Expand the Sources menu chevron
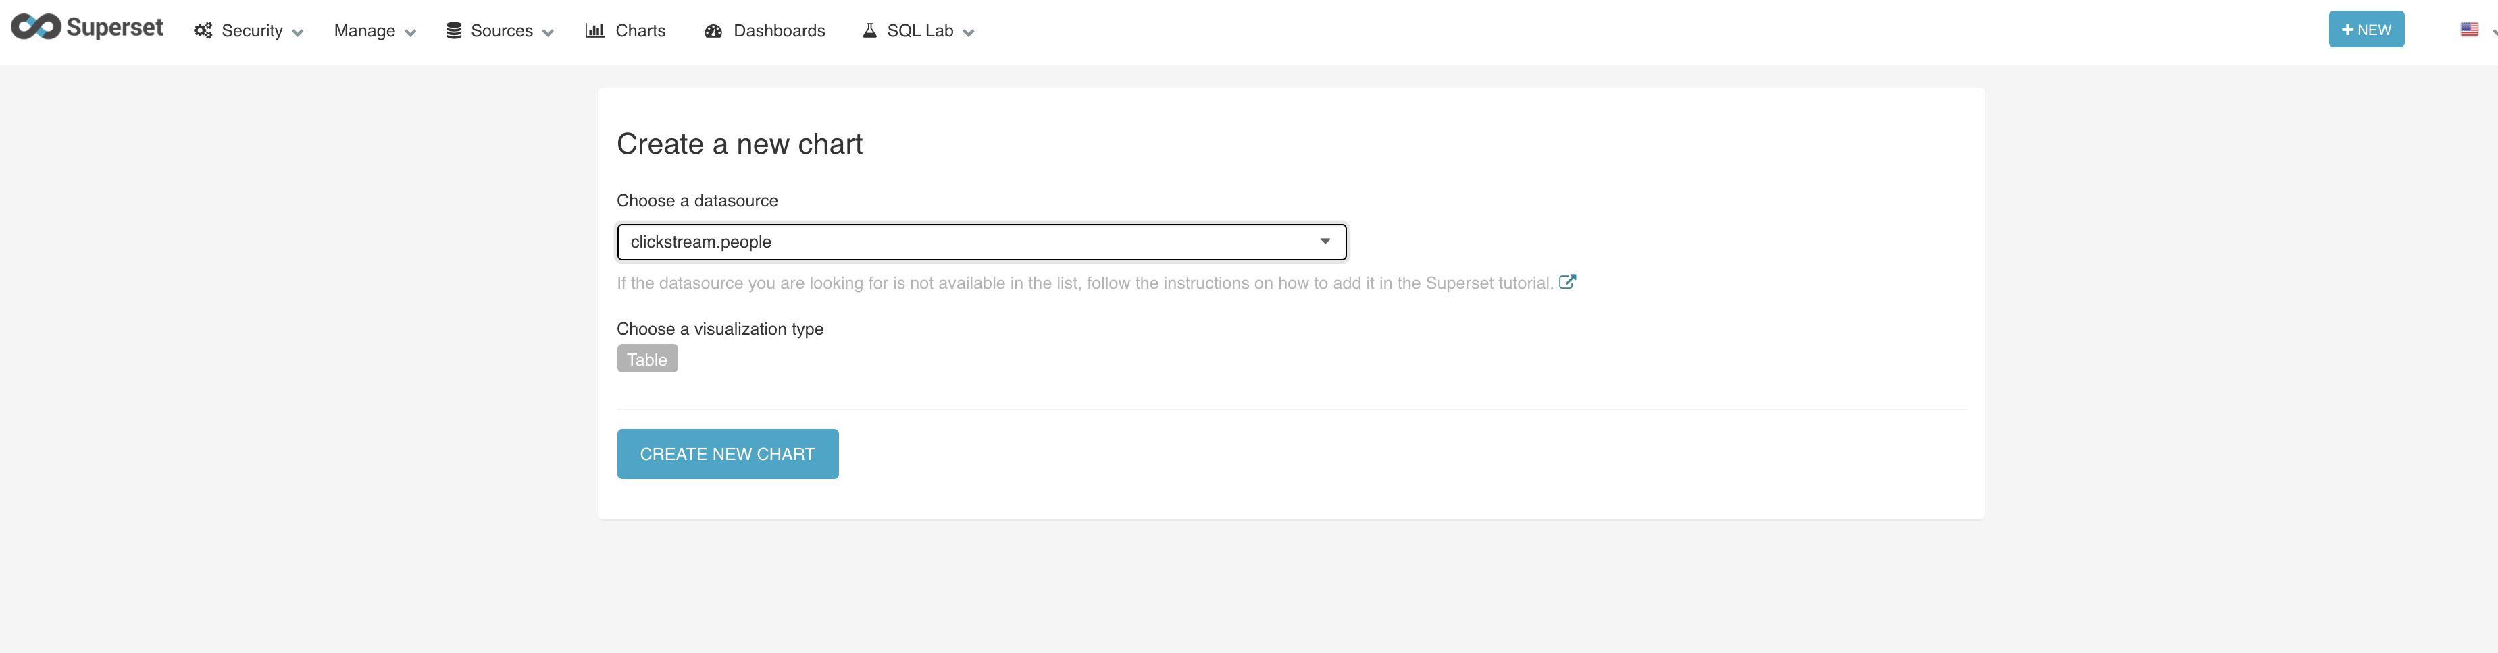The height and width of the screenshot is (653, 2498). (x=548, y=33)
